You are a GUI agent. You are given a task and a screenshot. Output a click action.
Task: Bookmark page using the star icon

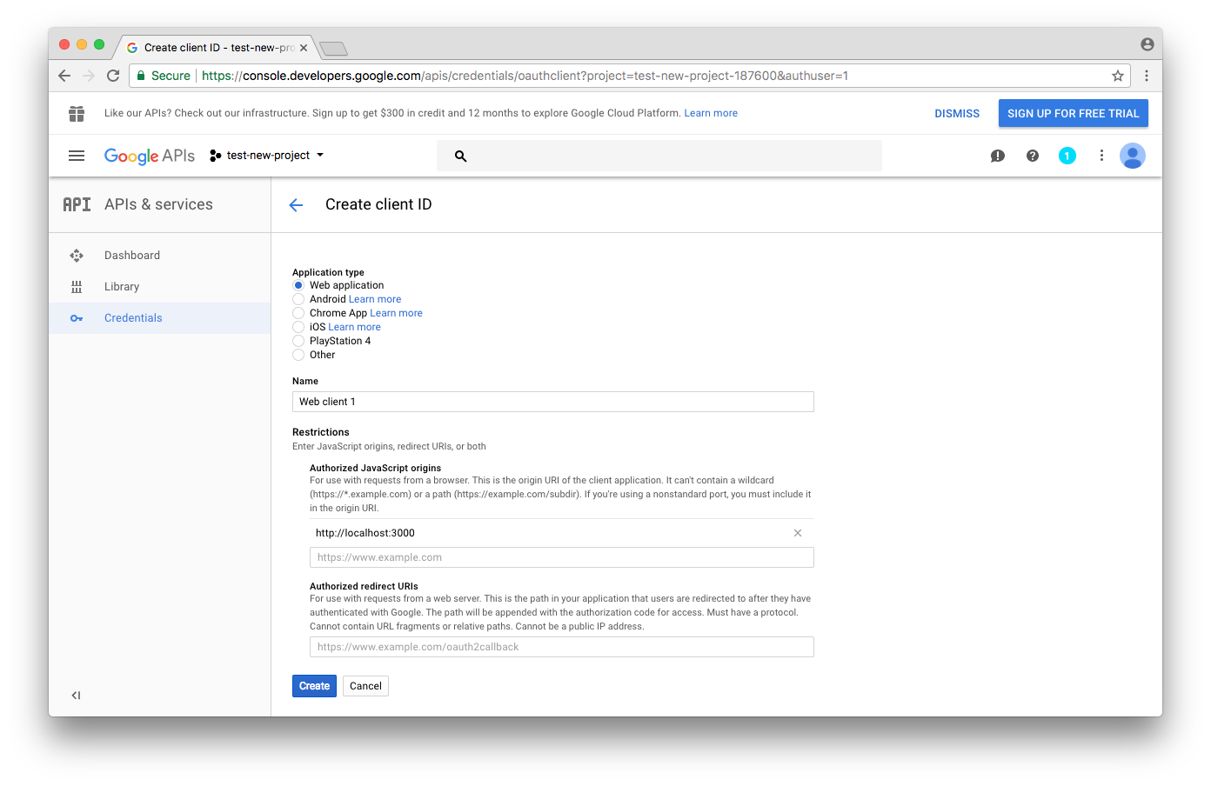point(1118,76)
